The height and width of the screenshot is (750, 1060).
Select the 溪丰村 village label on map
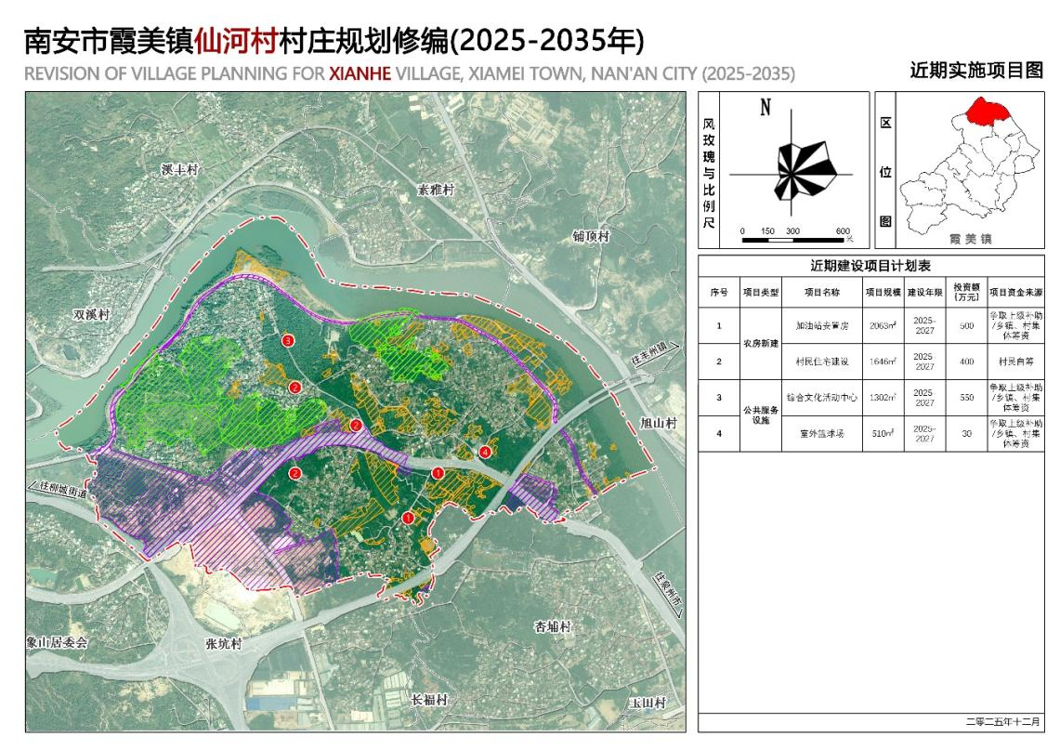point(179,170)
